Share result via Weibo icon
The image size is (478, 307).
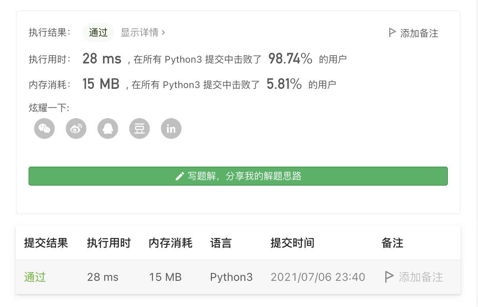(76, 129)
